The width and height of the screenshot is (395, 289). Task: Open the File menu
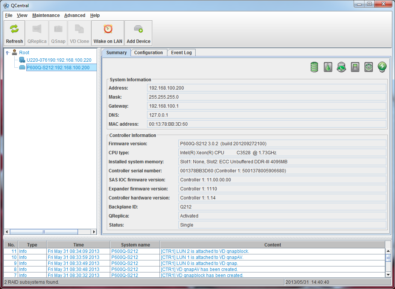(x=9, y=15)
